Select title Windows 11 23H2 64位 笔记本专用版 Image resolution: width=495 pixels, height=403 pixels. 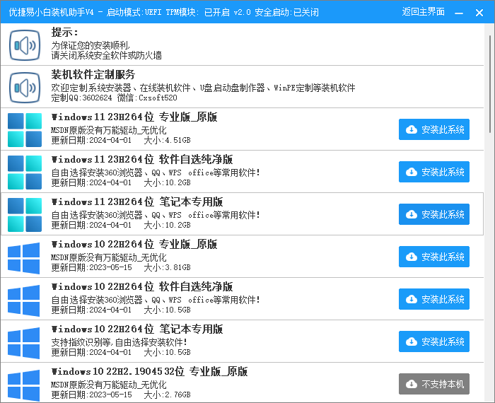(137, 201)
